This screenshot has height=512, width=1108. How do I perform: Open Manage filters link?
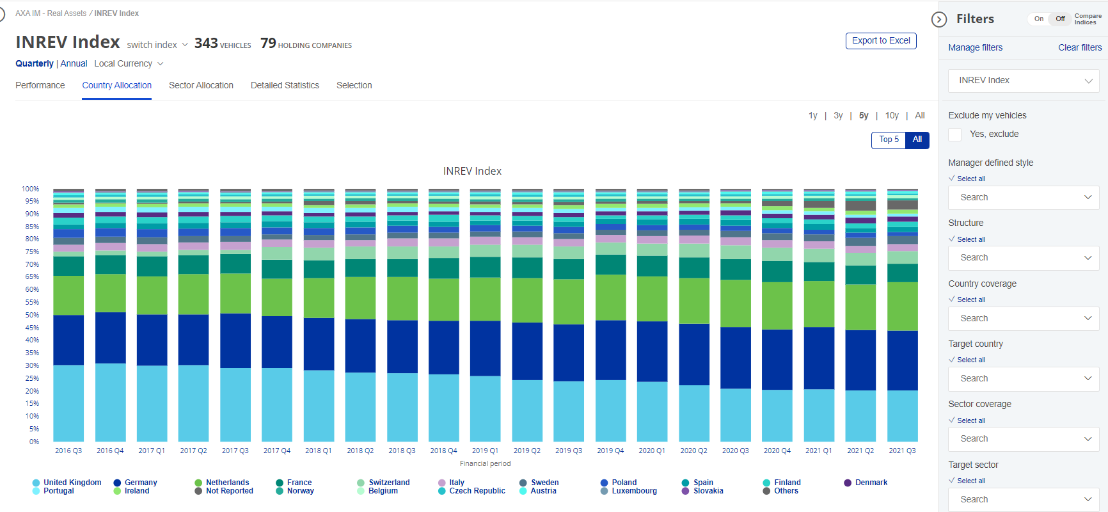975,48
